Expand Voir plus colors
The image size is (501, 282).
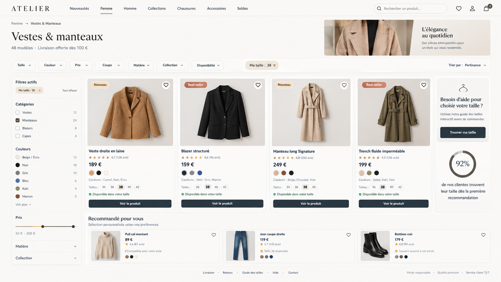(23, 204)
